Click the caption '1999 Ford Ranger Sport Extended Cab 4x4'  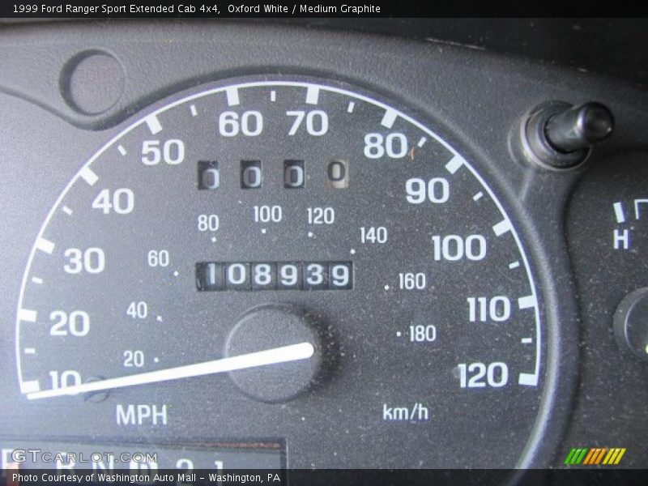pyautogui.click(x=116, y=8)
